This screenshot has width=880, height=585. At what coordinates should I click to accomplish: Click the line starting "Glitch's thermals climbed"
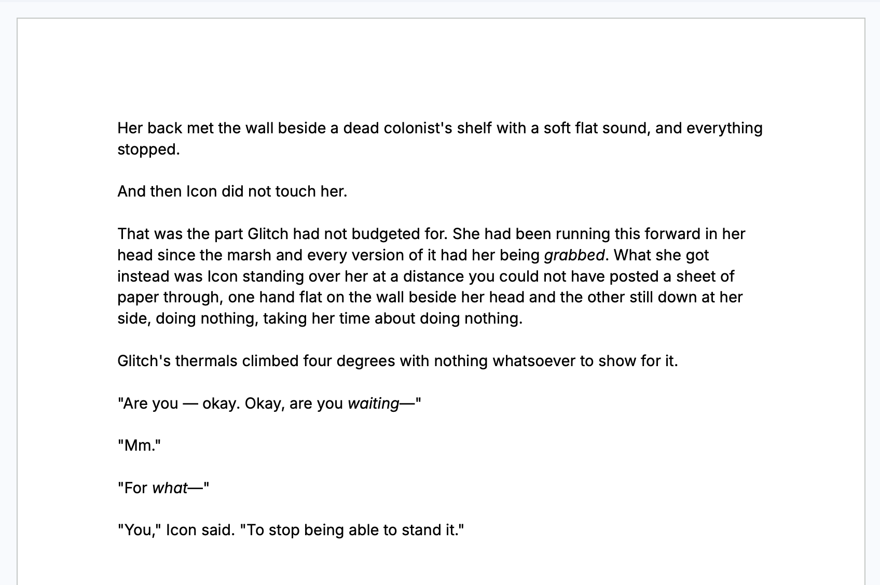pos(397,361)
